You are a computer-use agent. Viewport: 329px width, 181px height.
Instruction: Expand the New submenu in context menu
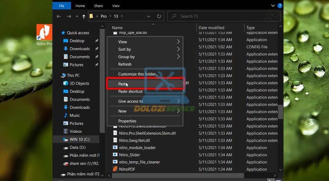(x=178, y=111)
